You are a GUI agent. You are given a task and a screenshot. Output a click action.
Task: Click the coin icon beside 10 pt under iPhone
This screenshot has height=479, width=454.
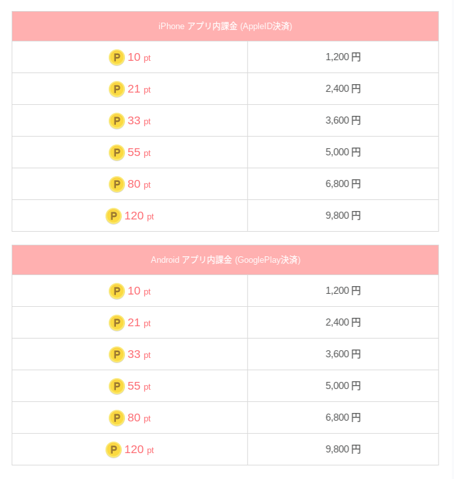117,58
